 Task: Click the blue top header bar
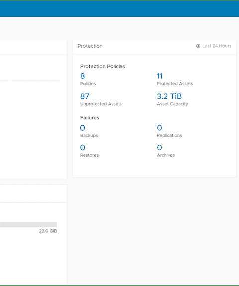click(x=119, y=8)
